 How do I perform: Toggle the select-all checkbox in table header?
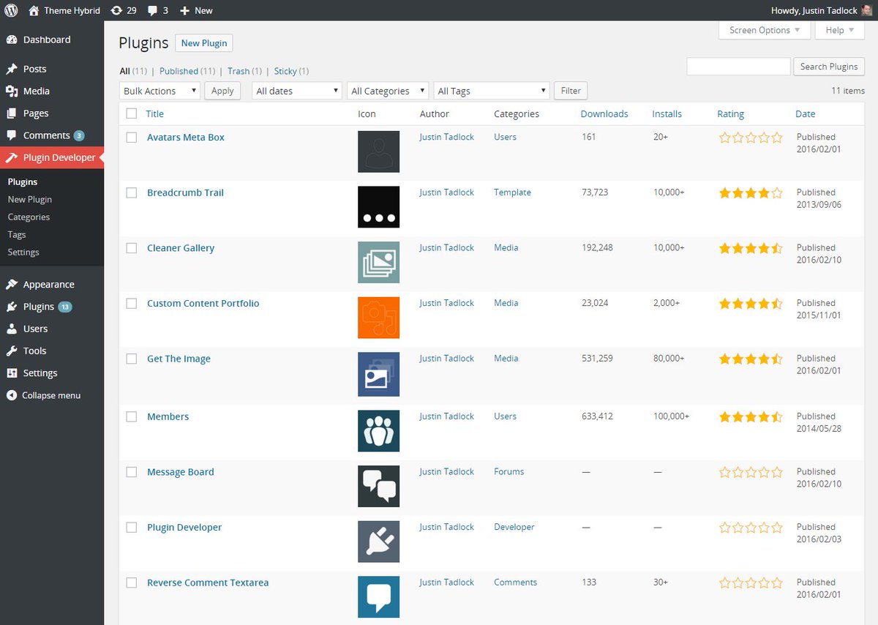point(132,113)
